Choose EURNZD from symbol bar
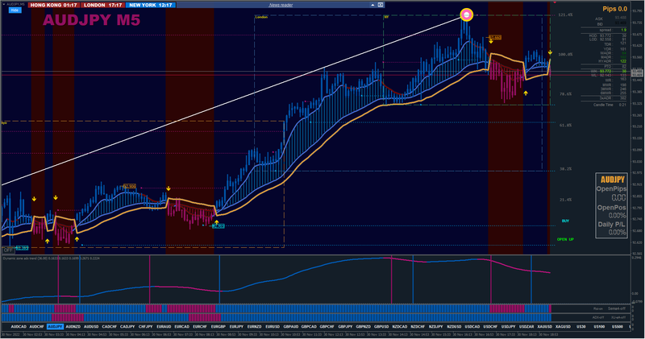 point(255,327)
